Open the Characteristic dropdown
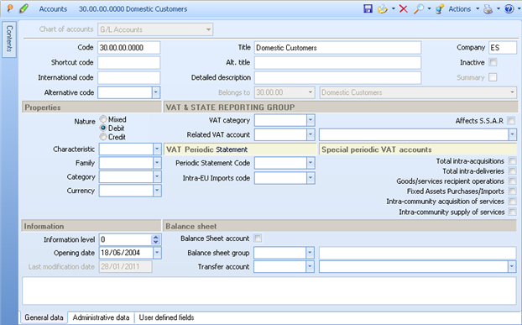Viewport: 522px width, 325px height. [x=157, y=149]
